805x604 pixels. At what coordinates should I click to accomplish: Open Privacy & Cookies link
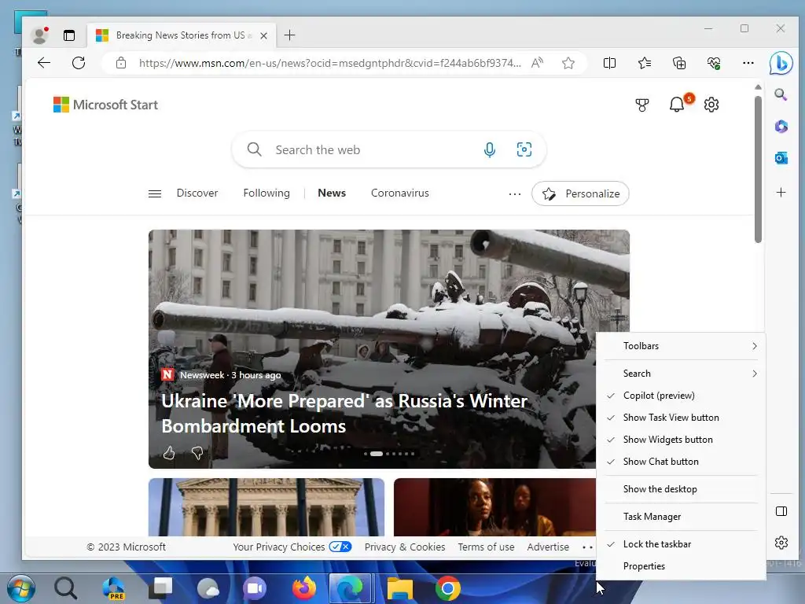tap(405, 547)
